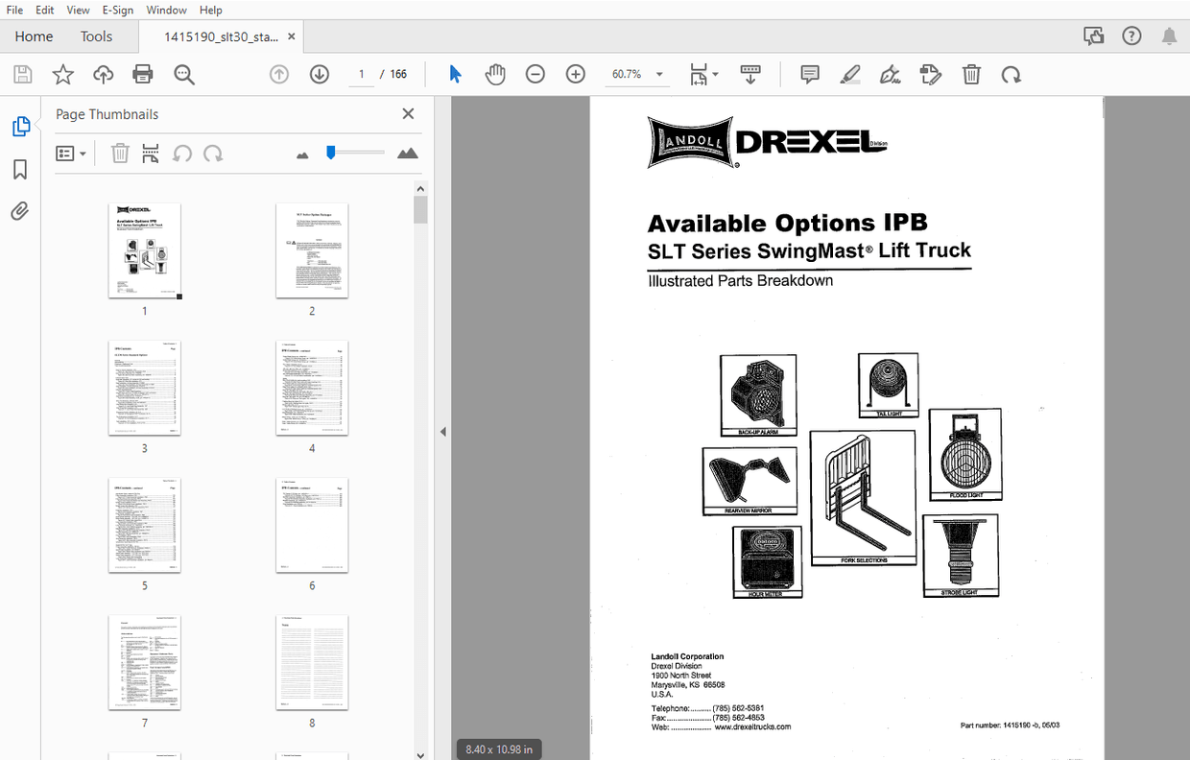Image resolution: width=1190 pixels, height=760 pixels.
Task: Open the highlighter annotation tool
Action: tap(850, 74)
